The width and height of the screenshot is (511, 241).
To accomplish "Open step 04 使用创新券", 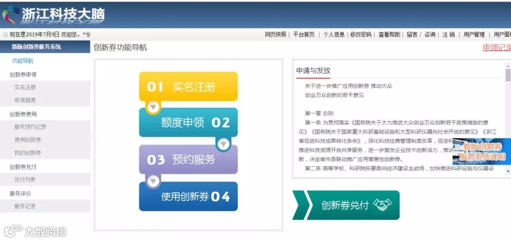I will pos(188,197).
